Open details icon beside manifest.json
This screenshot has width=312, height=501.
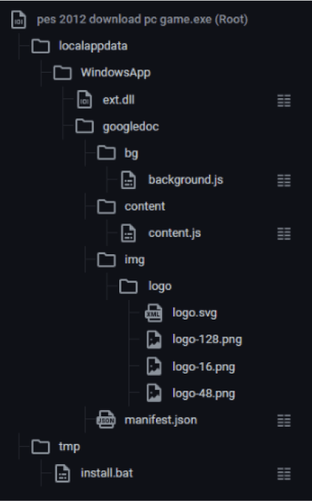(x=283, y=421)
